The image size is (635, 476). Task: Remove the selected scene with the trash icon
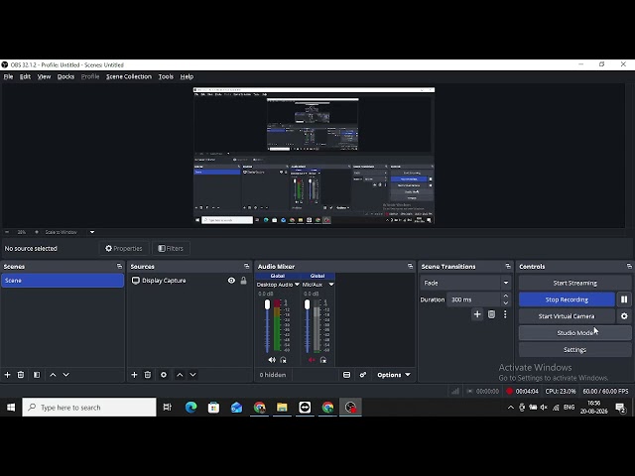point(21,375)
